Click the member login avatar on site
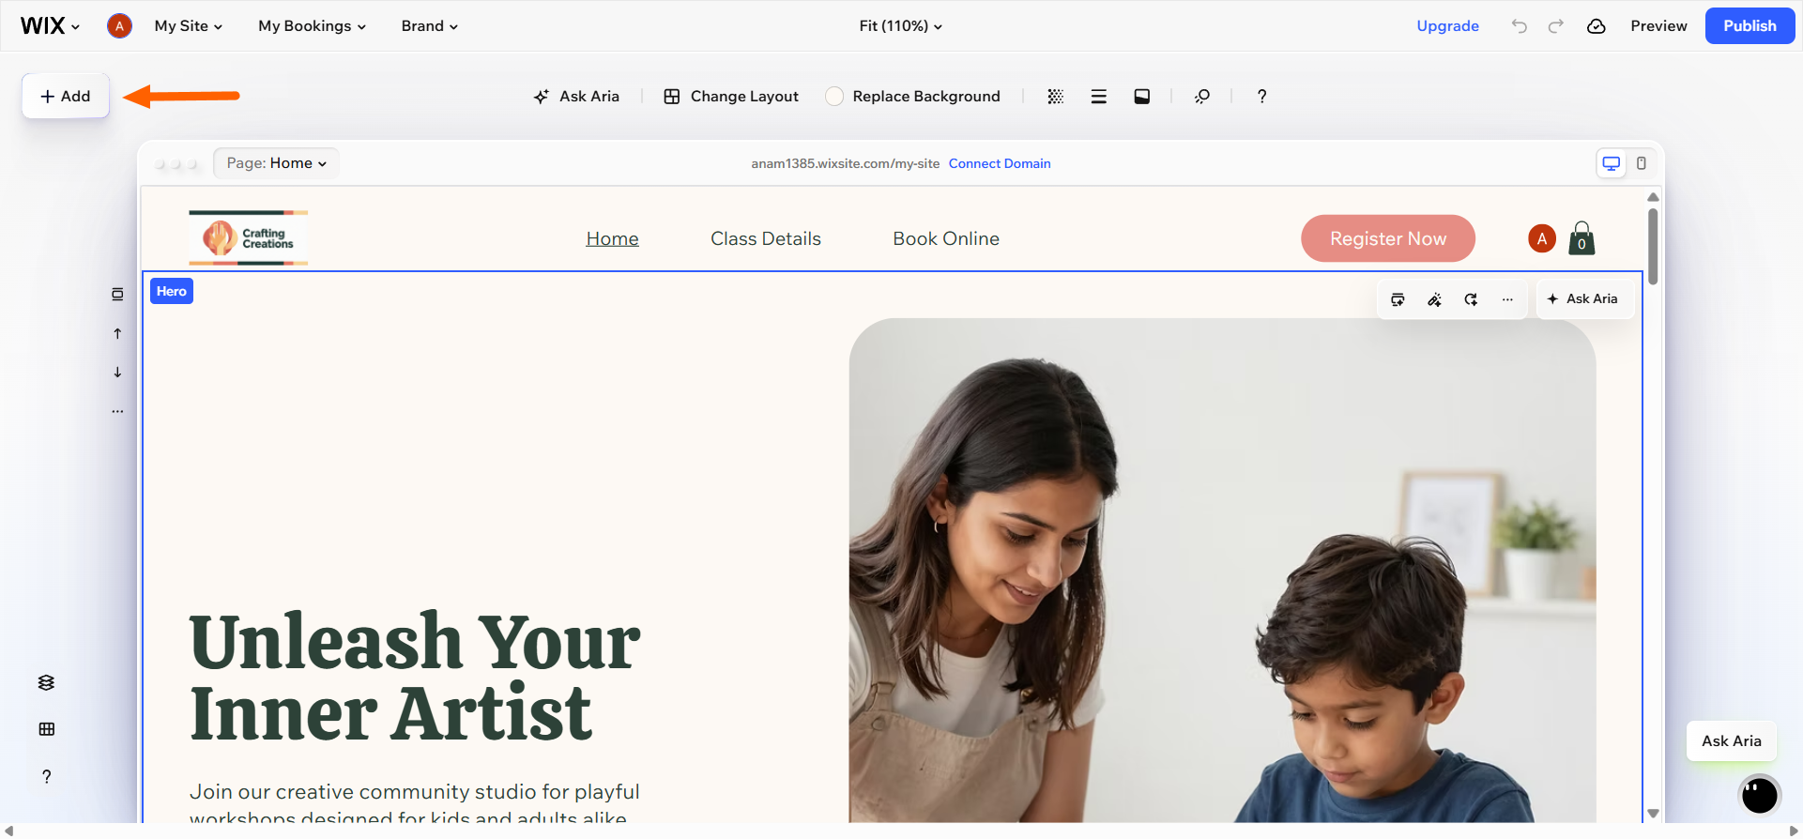Image resolution: width=1803 pixels, height=839 pixels. click(1541, 238)
